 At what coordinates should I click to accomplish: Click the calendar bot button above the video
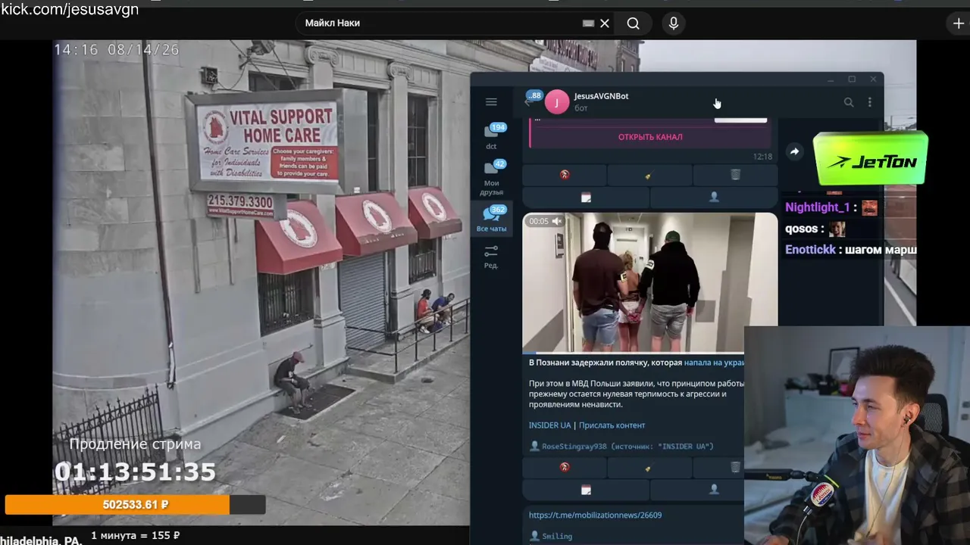coord(586,197)
